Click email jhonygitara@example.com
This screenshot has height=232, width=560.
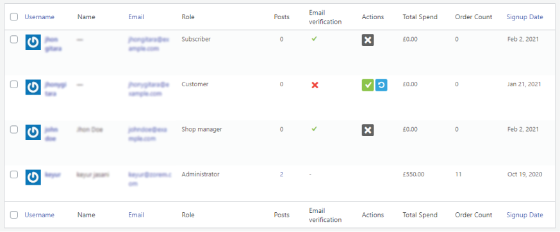tap(149, 89)
